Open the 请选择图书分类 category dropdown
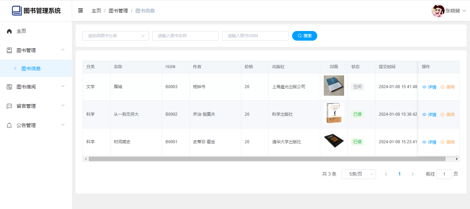Viewport: 470px width, 209px height. [x=116, y=36]
